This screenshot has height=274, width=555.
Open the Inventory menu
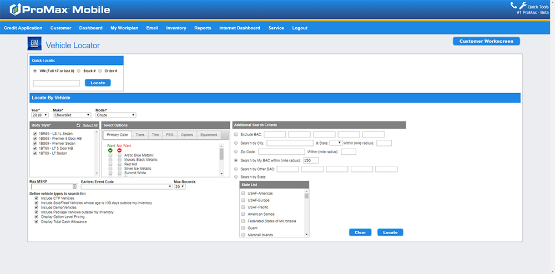tap(176, 28)
